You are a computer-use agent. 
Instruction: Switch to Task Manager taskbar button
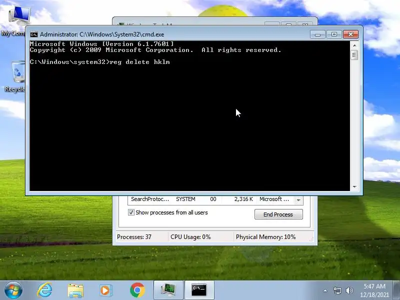[168, 290]
